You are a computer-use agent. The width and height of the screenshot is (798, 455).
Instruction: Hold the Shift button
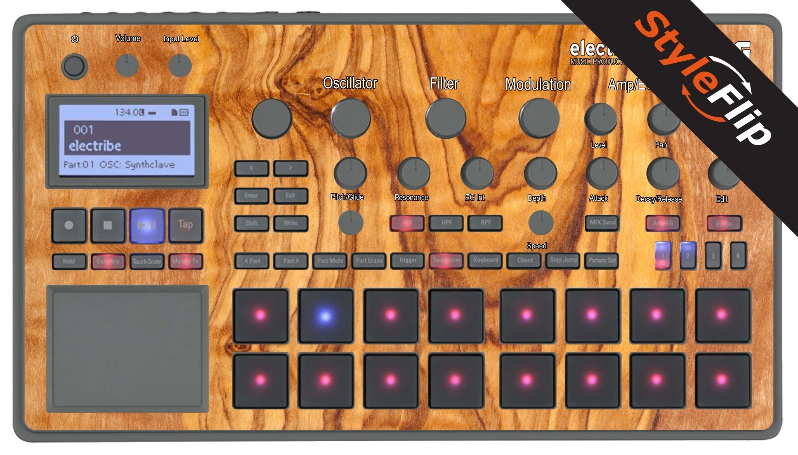[x=251, y=223]
